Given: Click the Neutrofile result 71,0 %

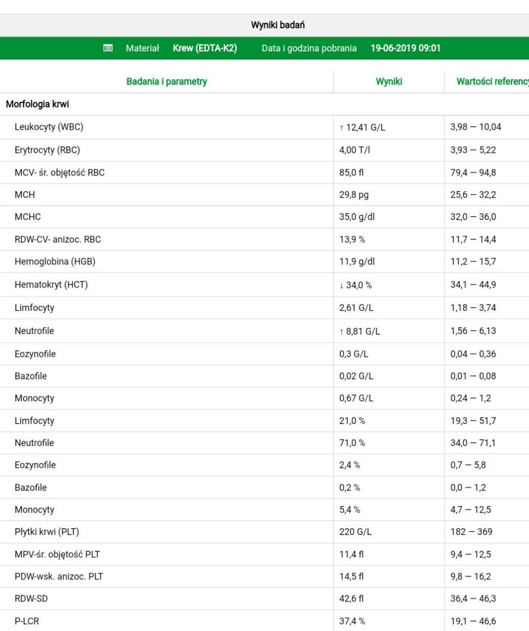Looking at the screenshot, I should pos(352,443).
